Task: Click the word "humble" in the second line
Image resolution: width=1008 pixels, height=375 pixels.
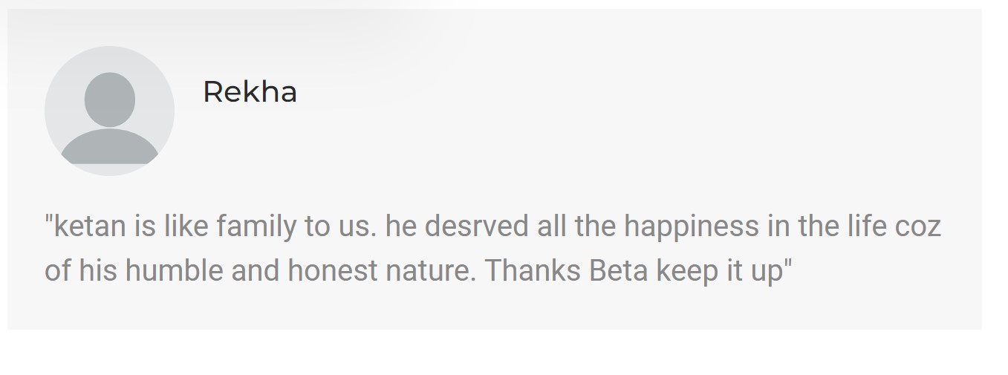Action: pyautogui.click(x=175, y=271)
